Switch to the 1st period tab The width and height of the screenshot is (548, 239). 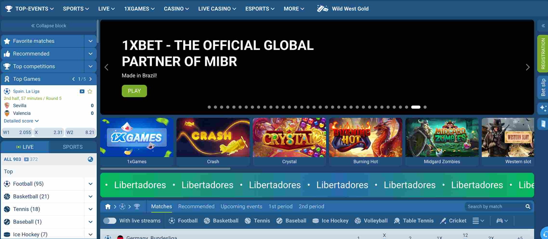tap(280, 206)
